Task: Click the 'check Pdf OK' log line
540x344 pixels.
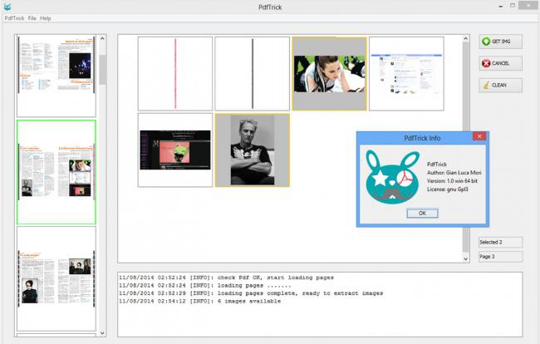Action: point(226,278)
